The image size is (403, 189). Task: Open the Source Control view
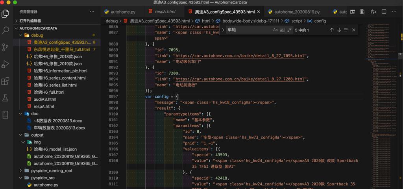(5, 47)
